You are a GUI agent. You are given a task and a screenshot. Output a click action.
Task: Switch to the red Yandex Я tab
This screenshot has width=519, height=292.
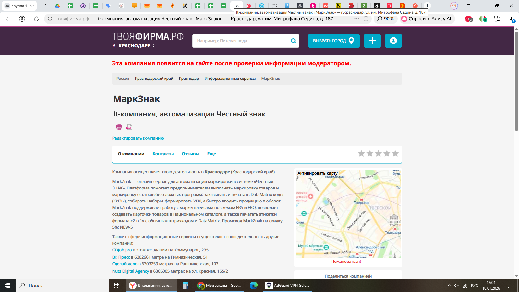pyautogui.click(x=415, y=6)
